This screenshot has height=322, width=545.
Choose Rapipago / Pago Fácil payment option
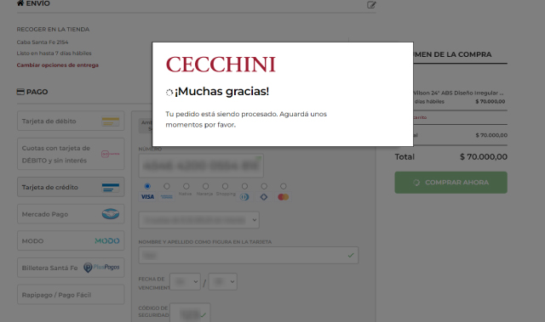click(71, 295)
